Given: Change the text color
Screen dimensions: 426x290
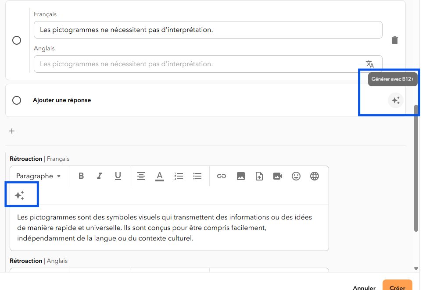Looking at the screenshot, I should point(160,177).
